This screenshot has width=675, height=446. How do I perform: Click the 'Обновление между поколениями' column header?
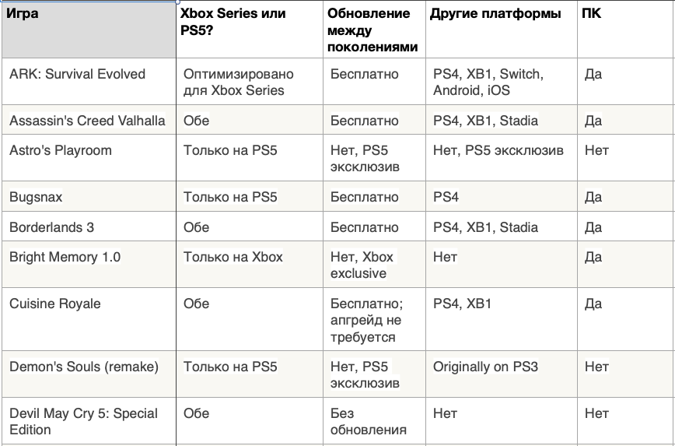pyautogui.click(x=372, y=30)
